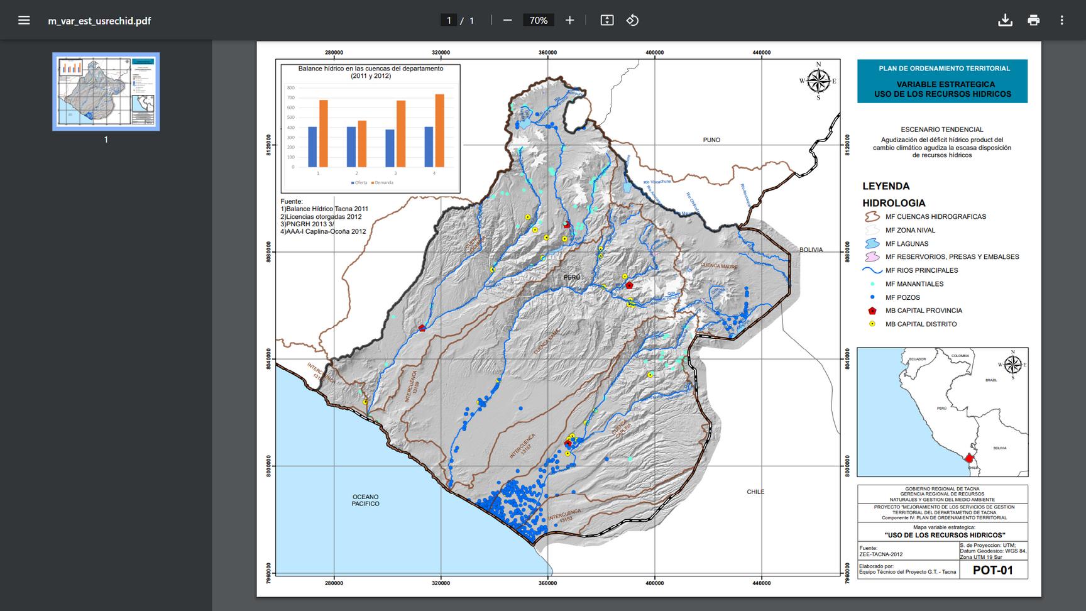Click the PUNO label on the map
Screen dimensions: 1086x611
coord(711,140)
